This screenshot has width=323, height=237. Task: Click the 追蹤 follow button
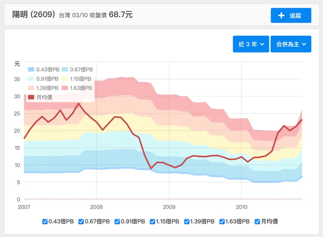pos(291,15)
